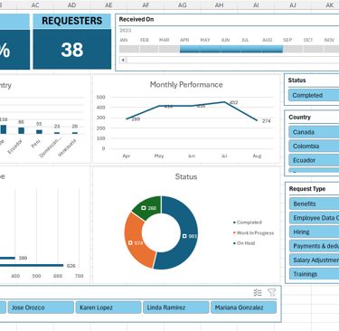The image size is (339, 331).
Task: Click the horizontal bar labeled 626
Action: pyautogui.click(x=32, y=266)
